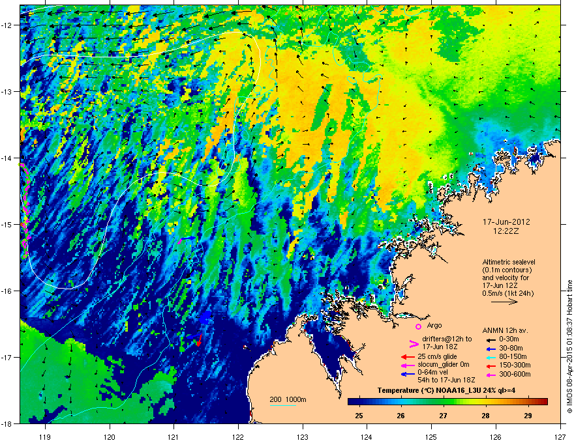
Task: Click the latitude -15 axis label
Action: tap(7, 224)
